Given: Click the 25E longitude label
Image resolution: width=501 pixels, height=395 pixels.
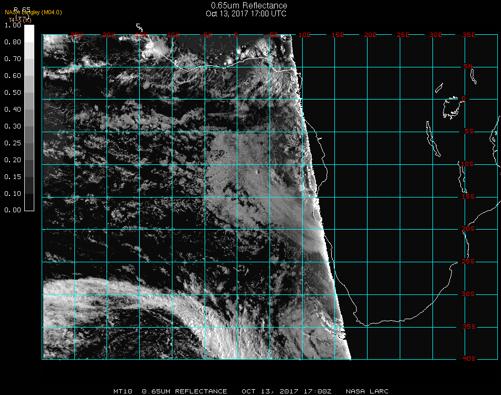Looking at the screenshot, I should [403, 35].
